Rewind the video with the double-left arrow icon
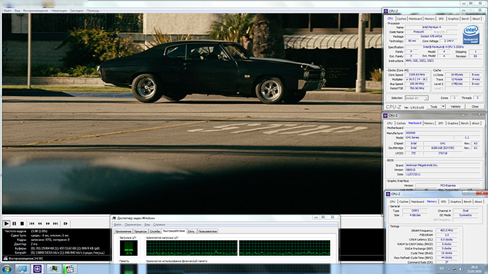 click(x=40, y=223)
